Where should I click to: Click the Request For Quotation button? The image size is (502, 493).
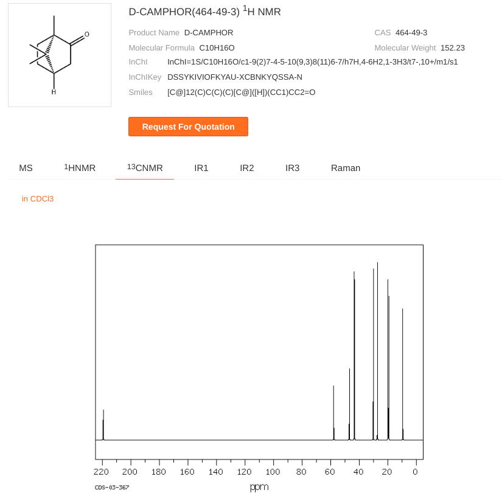point(188,127)
